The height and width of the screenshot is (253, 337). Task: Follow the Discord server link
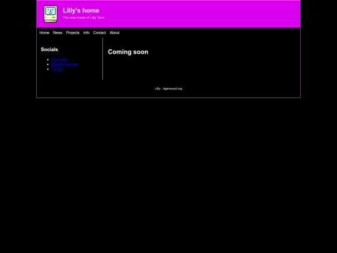coord(65,64)
